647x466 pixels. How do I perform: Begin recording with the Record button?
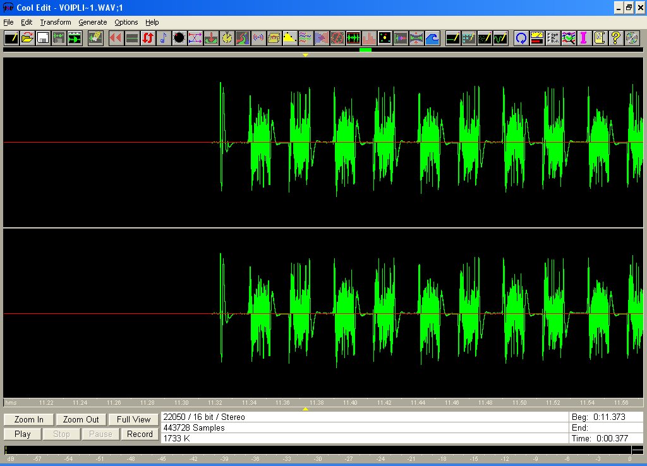[140, 434]
